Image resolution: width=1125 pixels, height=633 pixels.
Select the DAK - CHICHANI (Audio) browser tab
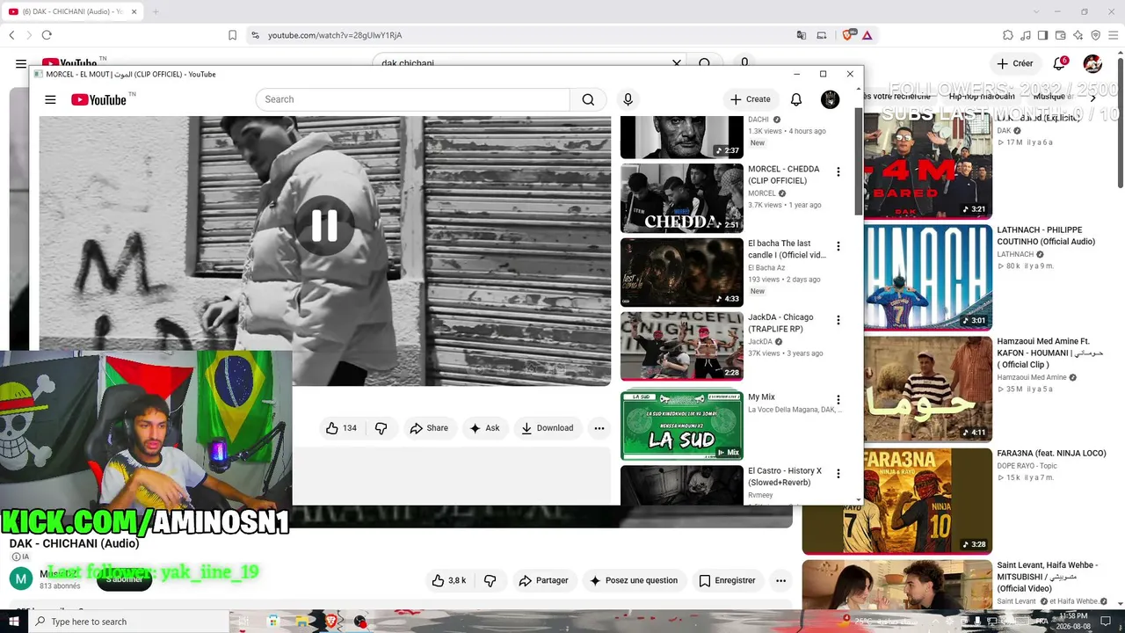pyautogui.click(x=70, y=11)
